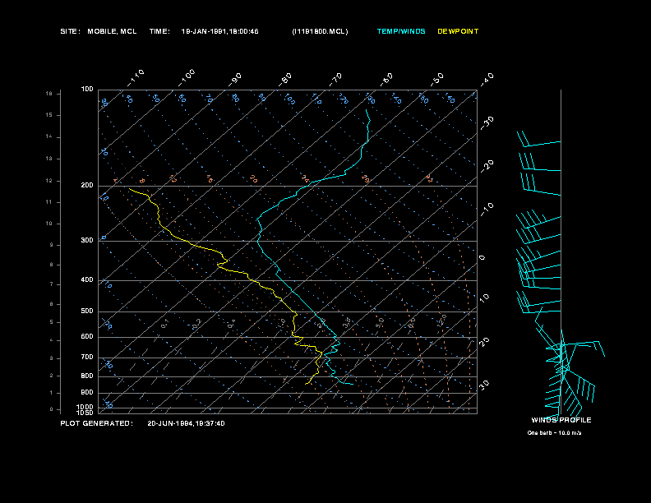The width and height of the screenshot is (651, 503).
Task: Click the 700 pressure level label
Action: click(x=87, y=358)
